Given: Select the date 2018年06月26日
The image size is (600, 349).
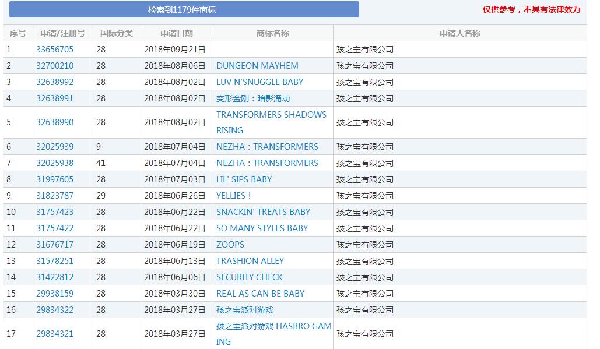Looking at the screenshot, I should 175,196.
